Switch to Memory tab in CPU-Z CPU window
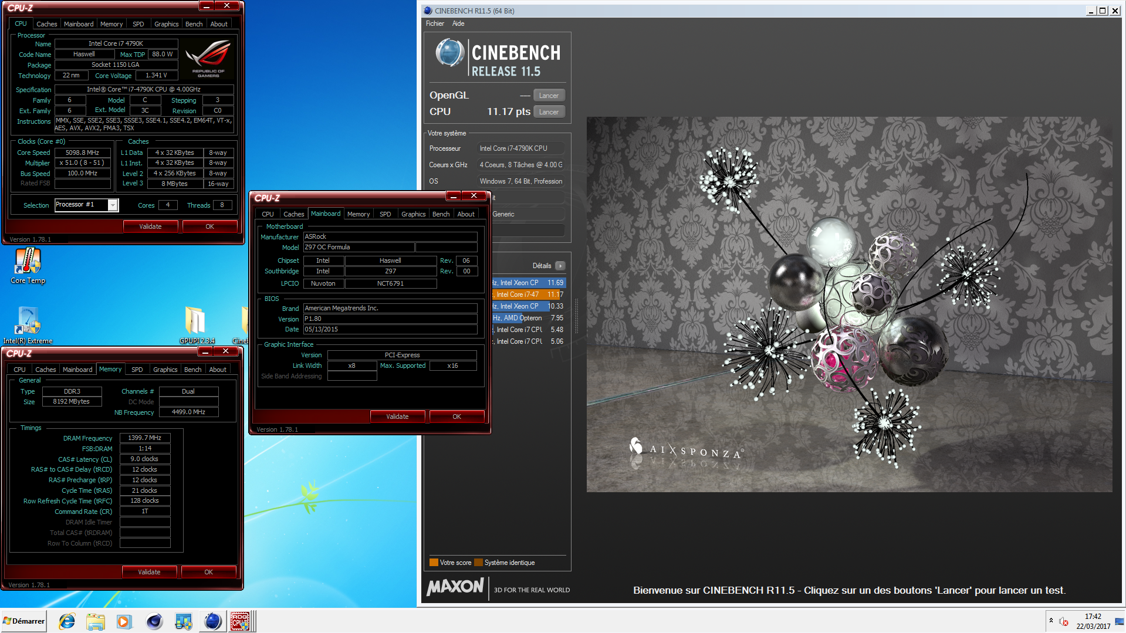 click(111, 24)
